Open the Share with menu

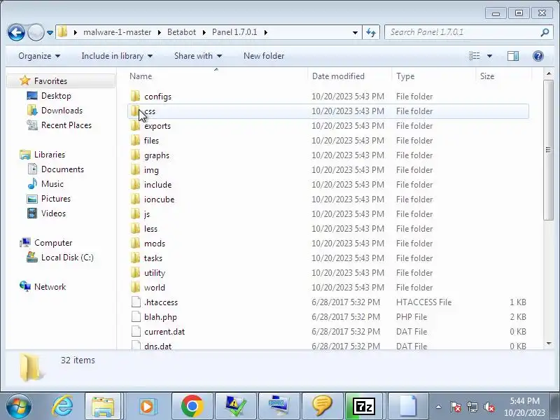click(x=198, y=56)
